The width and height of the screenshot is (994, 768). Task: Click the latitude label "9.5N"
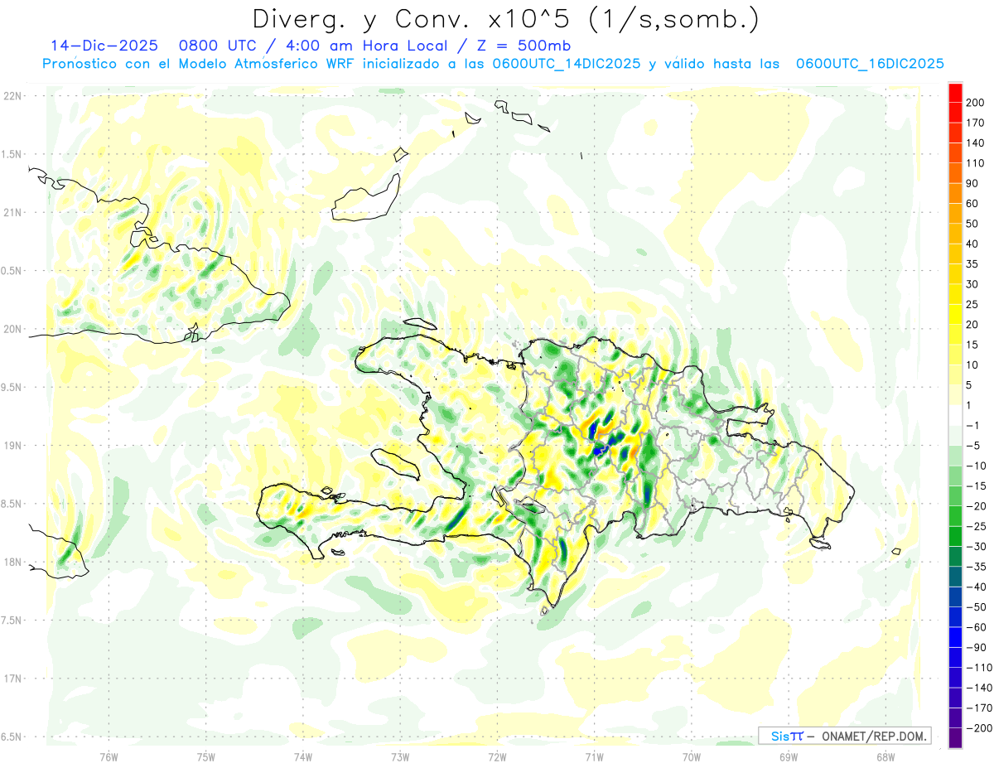tap(12, 387)
